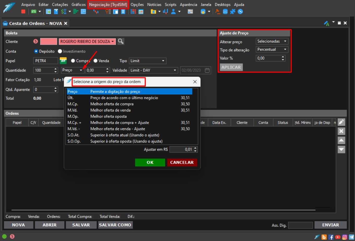The width and height of the screenshot is (355, 241).
Task: Click the pencil edit icon beside orders table
Action: (x=341, y=122)
